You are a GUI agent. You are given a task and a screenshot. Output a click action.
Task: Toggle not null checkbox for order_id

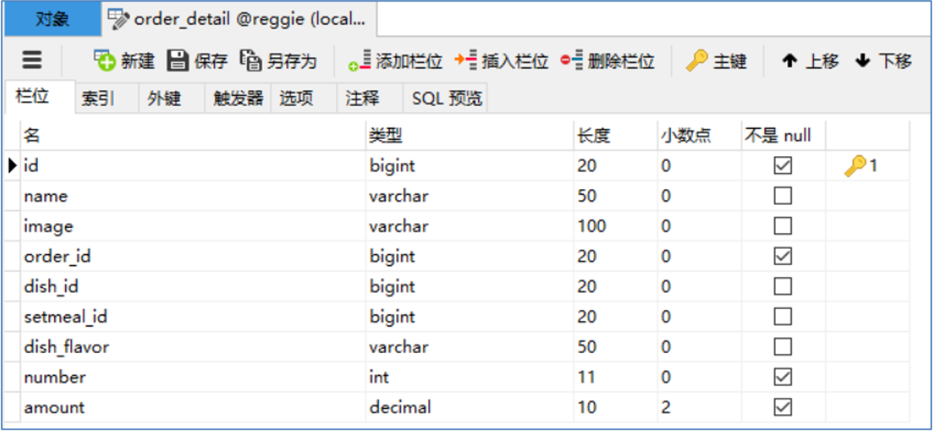click(783, 256)
